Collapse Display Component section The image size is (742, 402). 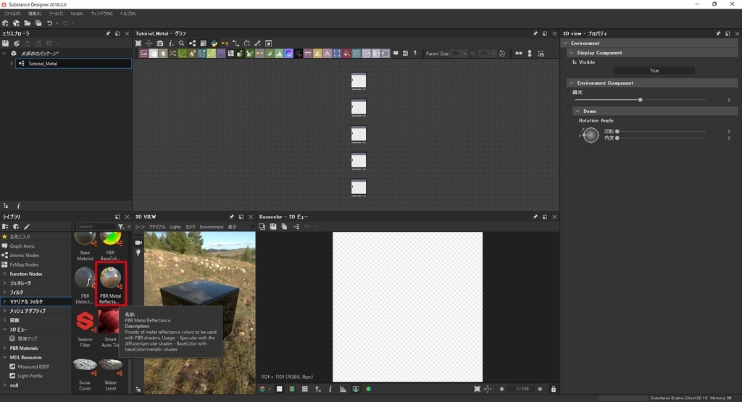[571, 53]
